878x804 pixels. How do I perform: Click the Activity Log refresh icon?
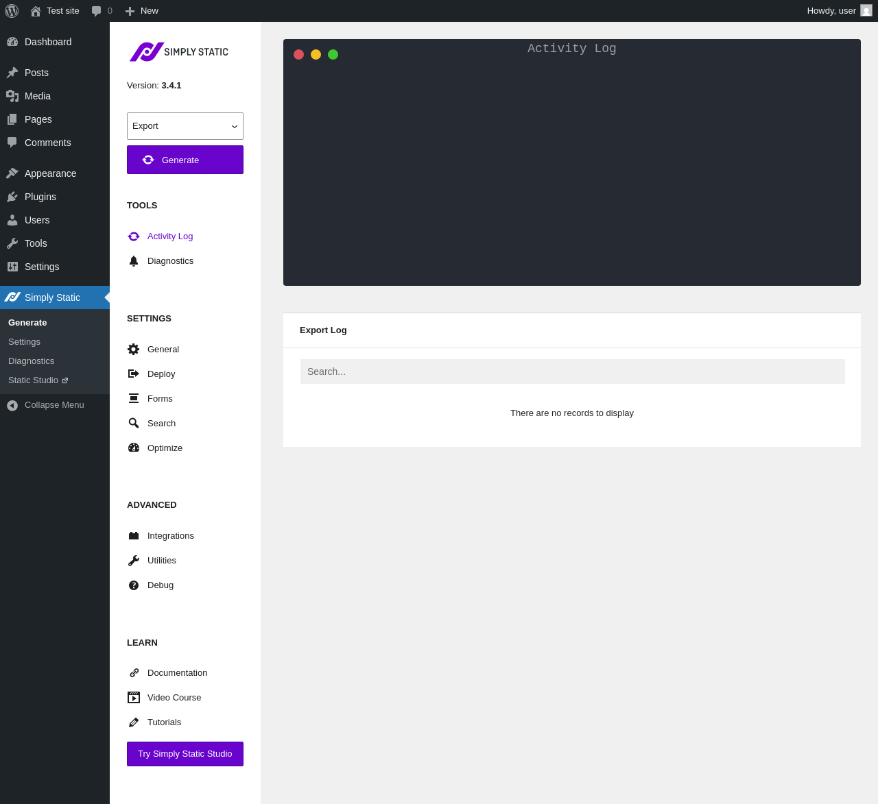point(134,236)
